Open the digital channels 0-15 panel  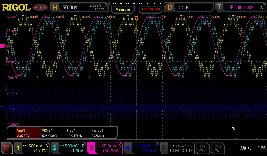pos(181,148)
